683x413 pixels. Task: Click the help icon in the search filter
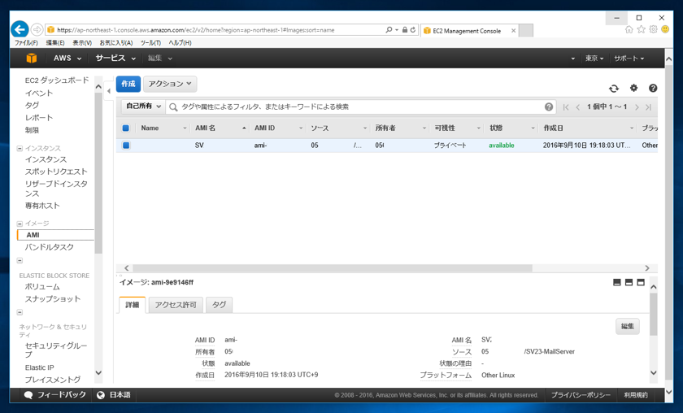point(549,107)
